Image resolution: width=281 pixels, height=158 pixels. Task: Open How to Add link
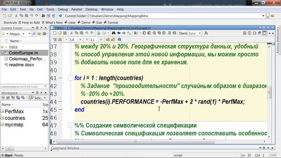point(29,22)
